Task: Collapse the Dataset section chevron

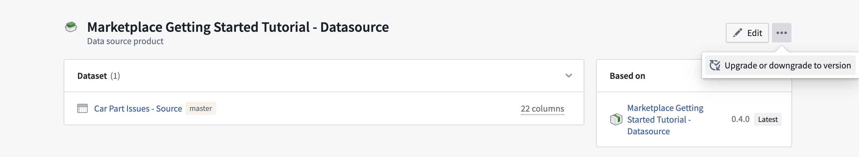Action: coord(568,76)
